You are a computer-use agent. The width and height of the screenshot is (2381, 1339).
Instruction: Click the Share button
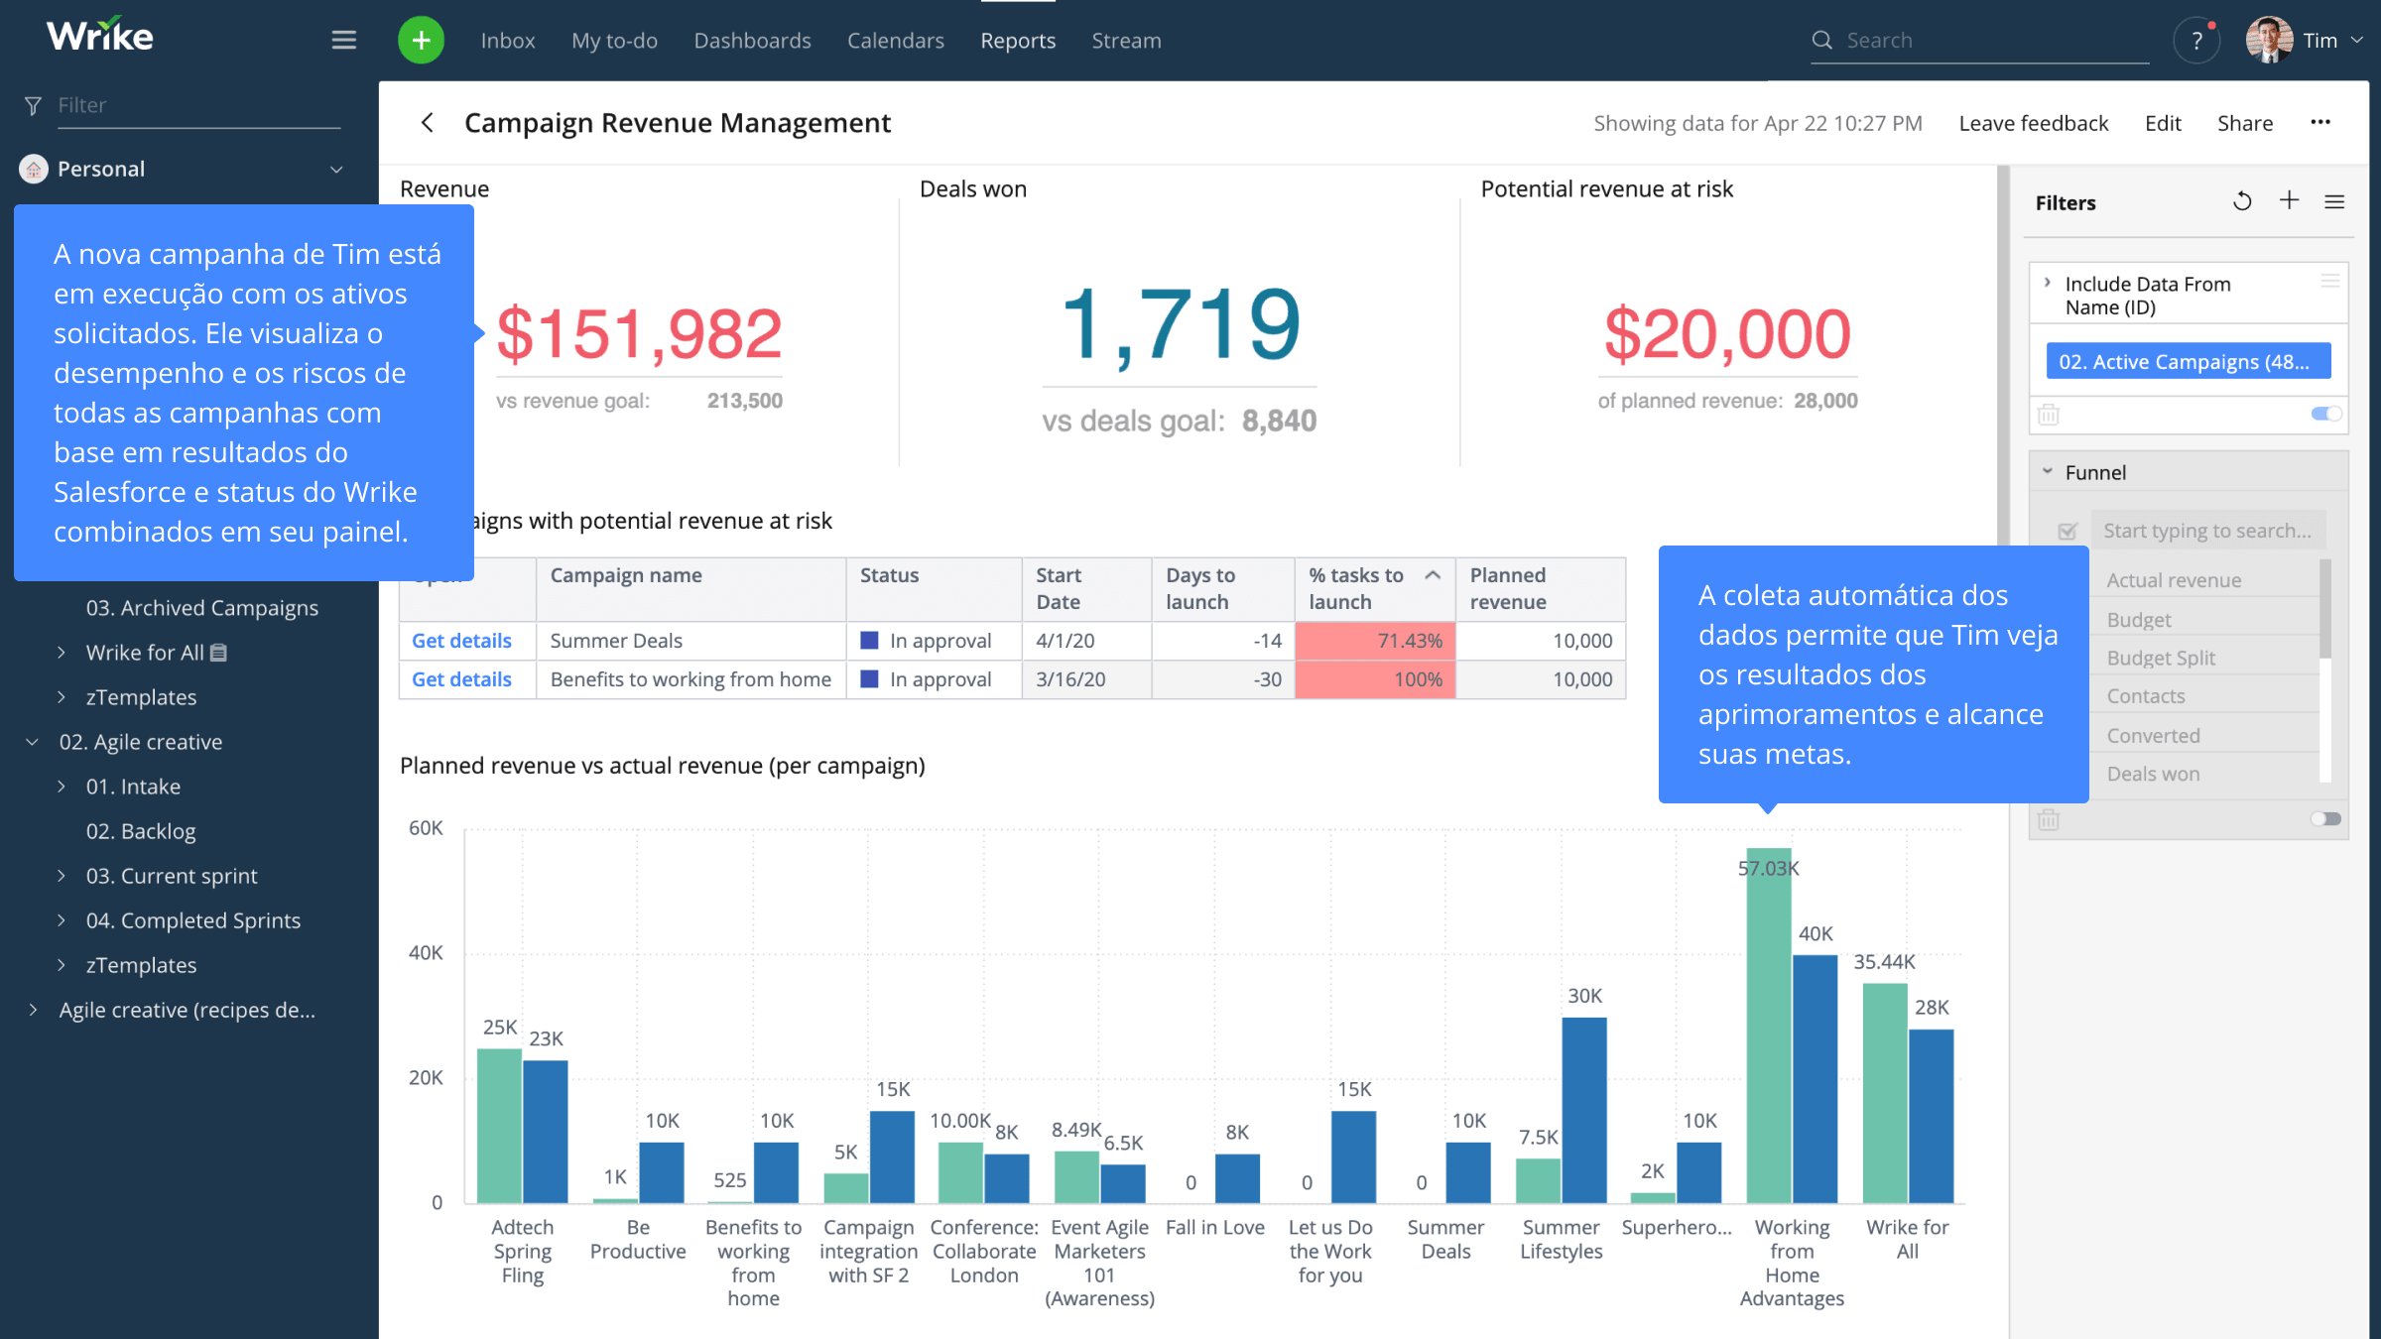pyautogui.click(x=2245, y=123)
